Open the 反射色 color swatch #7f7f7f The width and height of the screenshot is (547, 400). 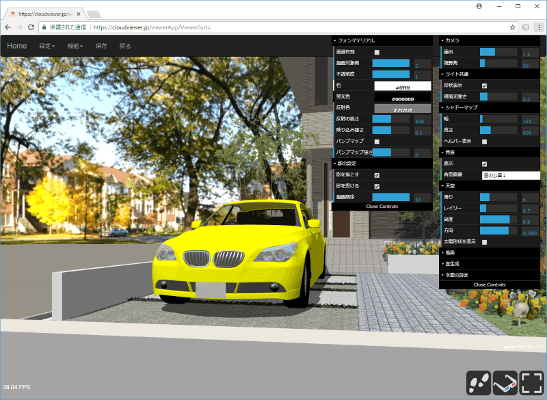point(403,108)
